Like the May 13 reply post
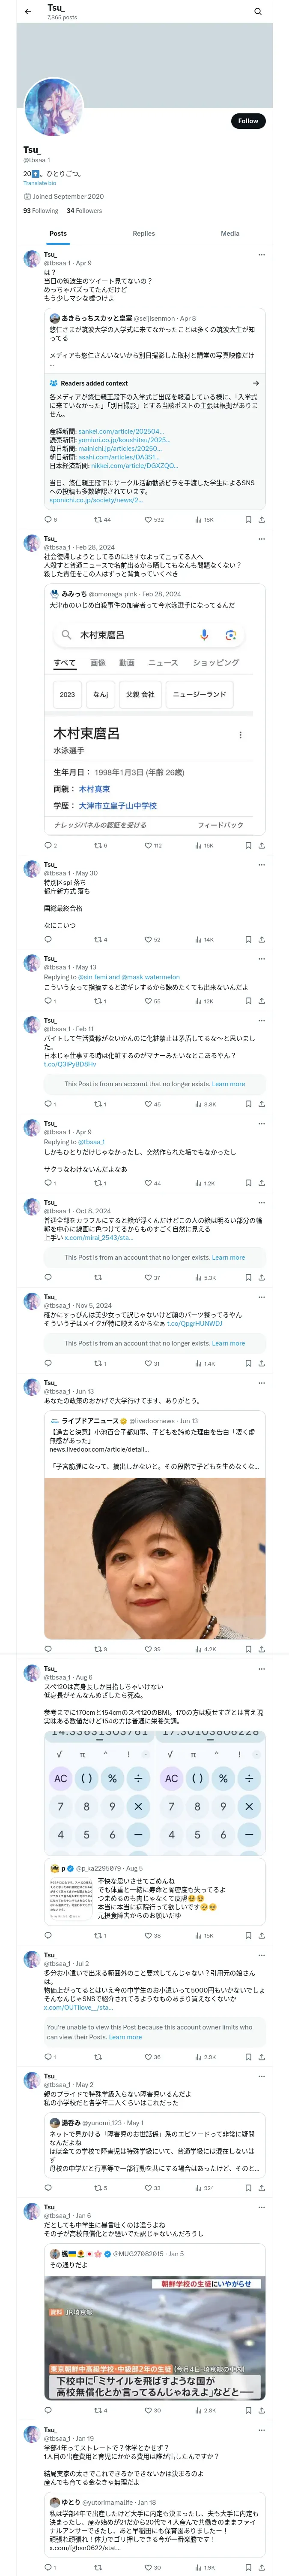This screenshot has width=289, height=2576. [x=147, y=1001]
